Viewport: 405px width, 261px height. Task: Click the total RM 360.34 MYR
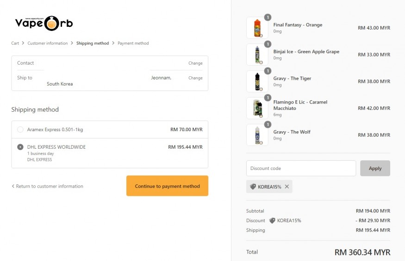pyautogui.click(x=362, y=252)
